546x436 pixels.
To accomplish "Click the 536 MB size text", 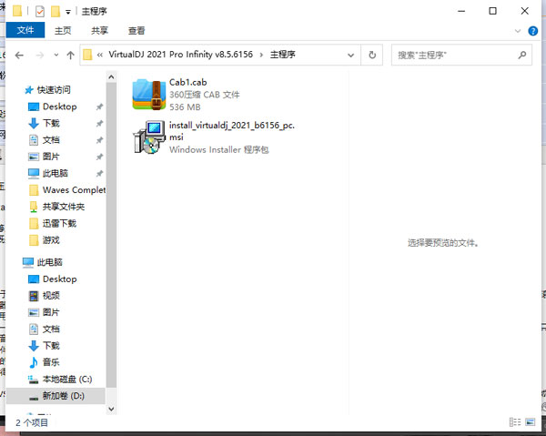I will point(185,106).
